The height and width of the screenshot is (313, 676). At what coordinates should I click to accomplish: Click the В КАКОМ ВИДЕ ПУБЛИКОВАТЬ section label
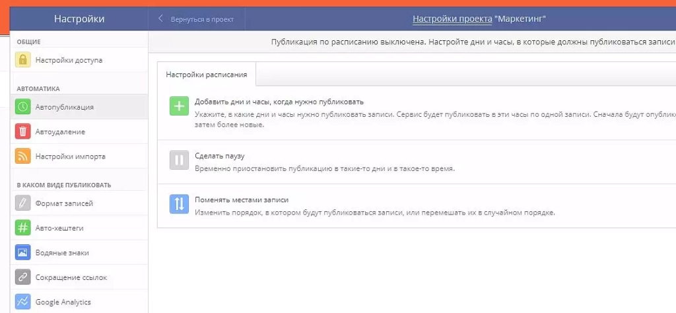pyautogui.click(x=64, y=185)
